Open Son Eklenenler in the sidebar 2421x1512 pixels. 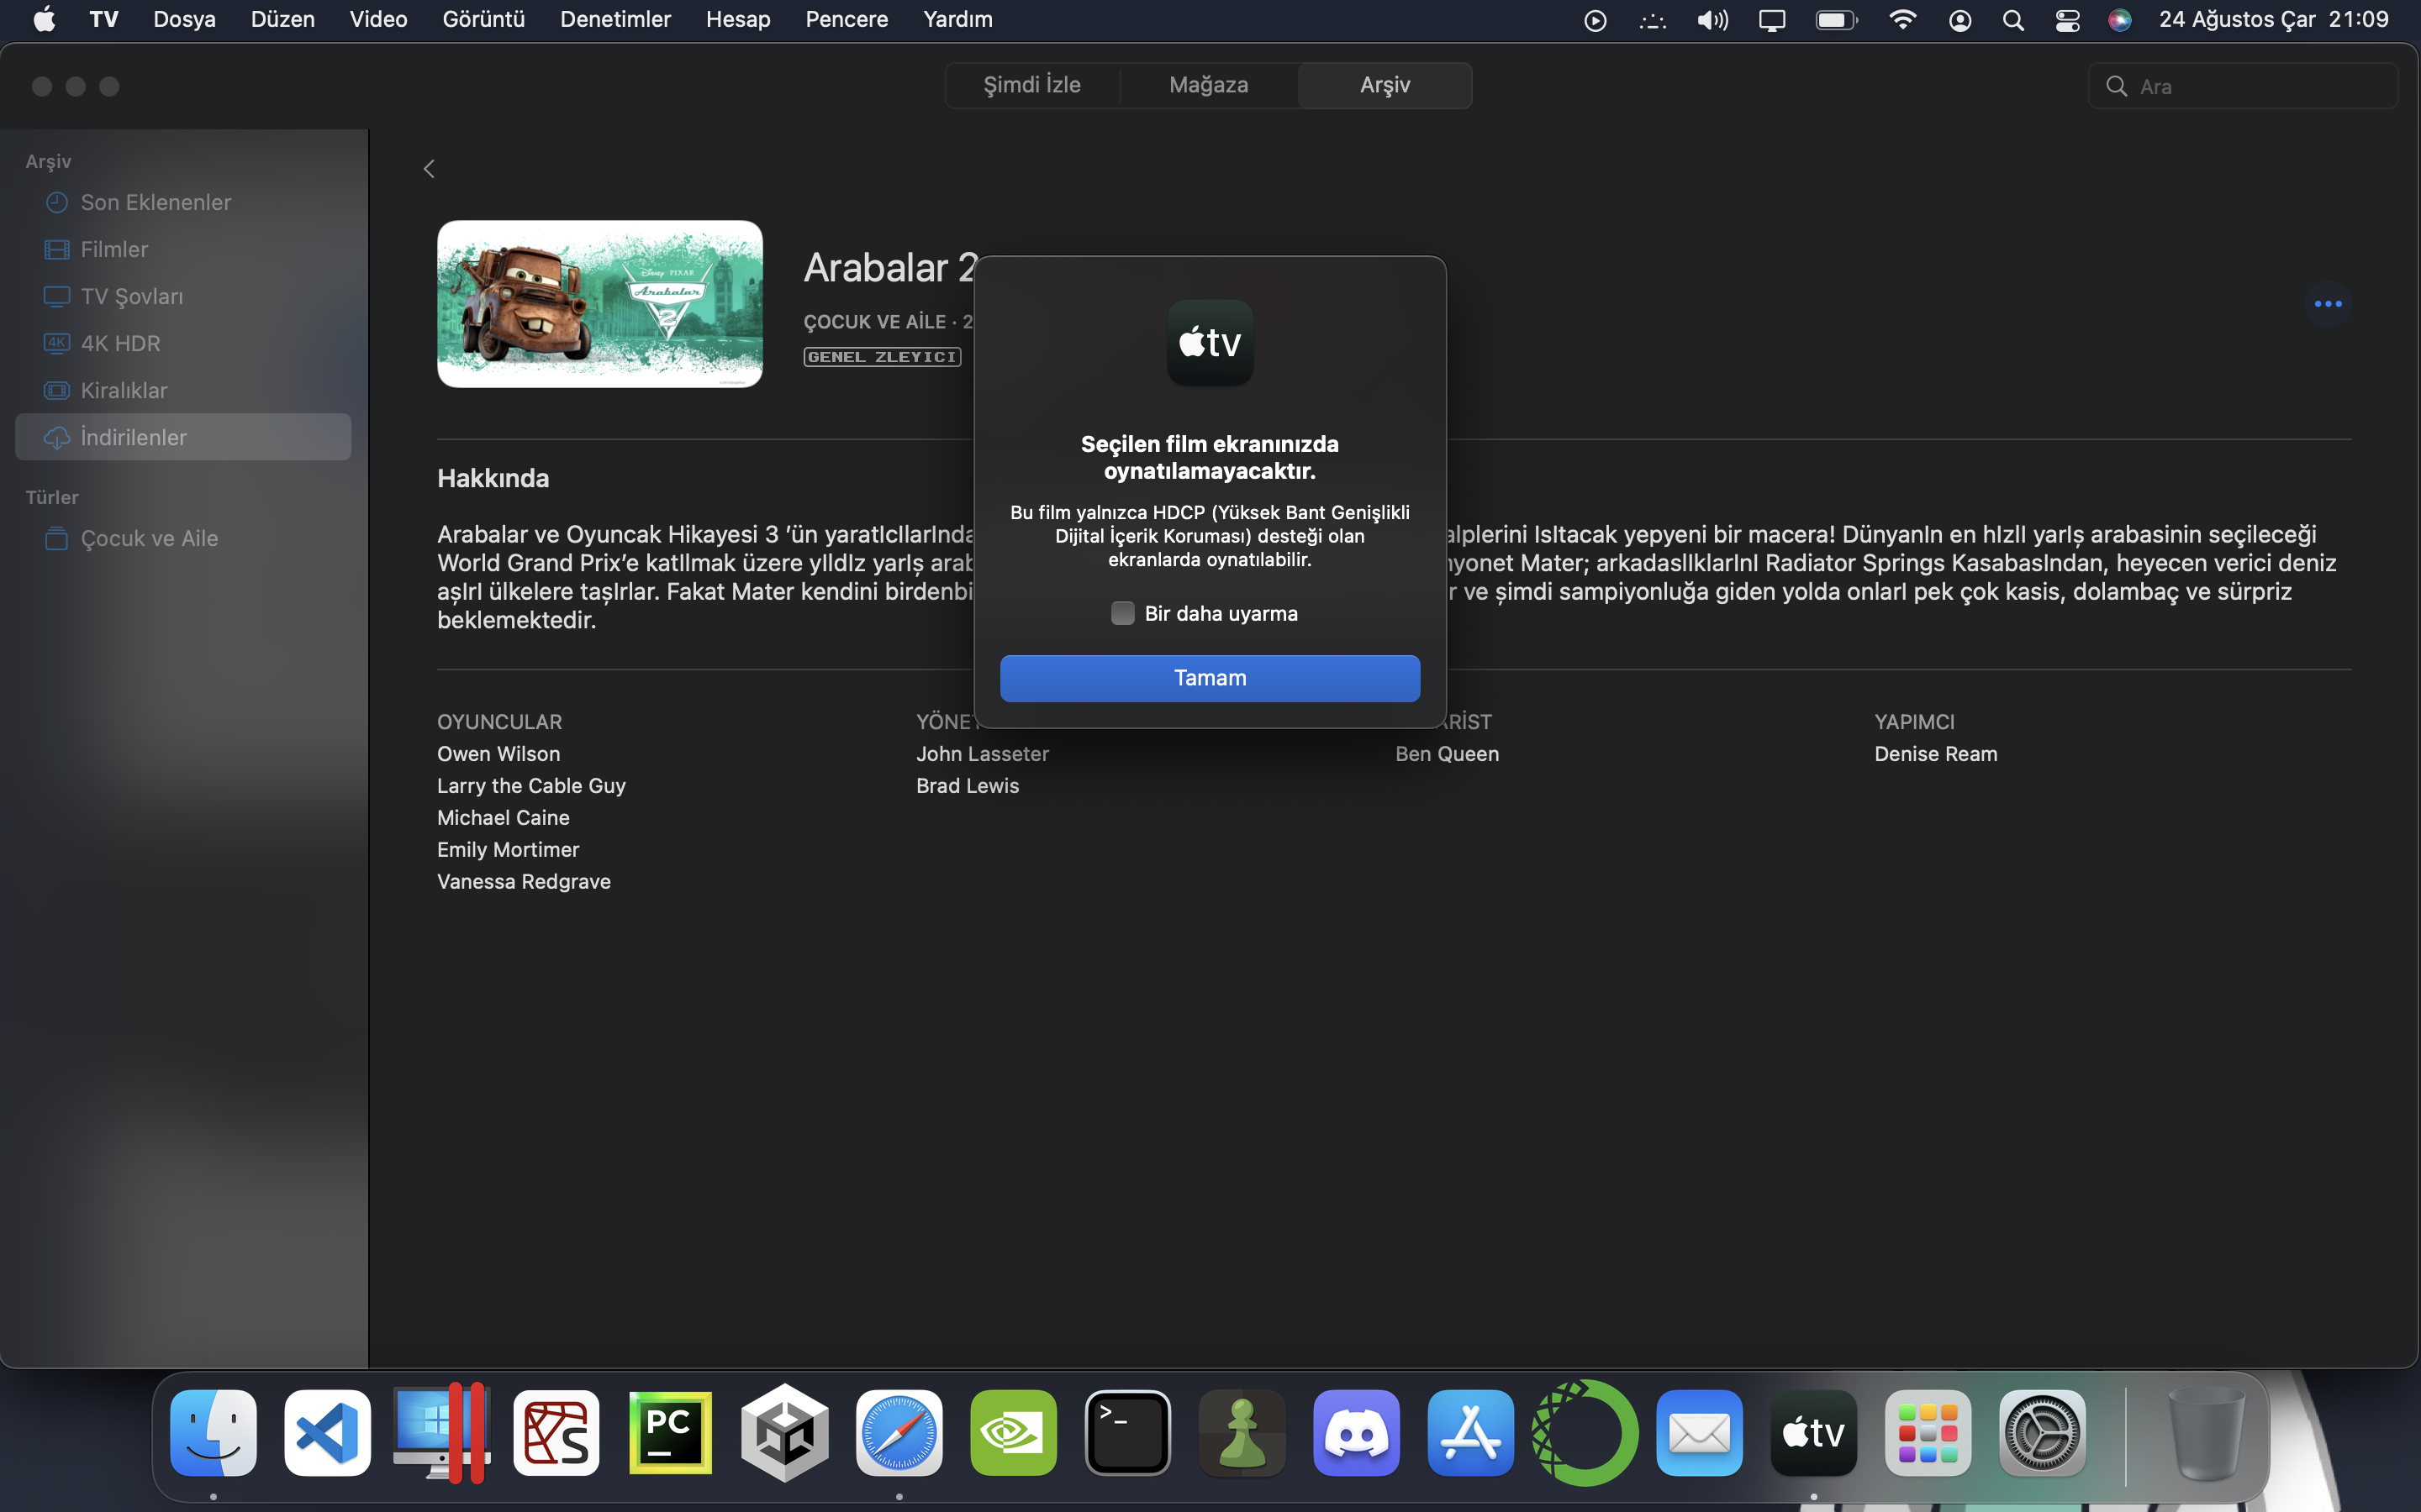pos(183,202)
